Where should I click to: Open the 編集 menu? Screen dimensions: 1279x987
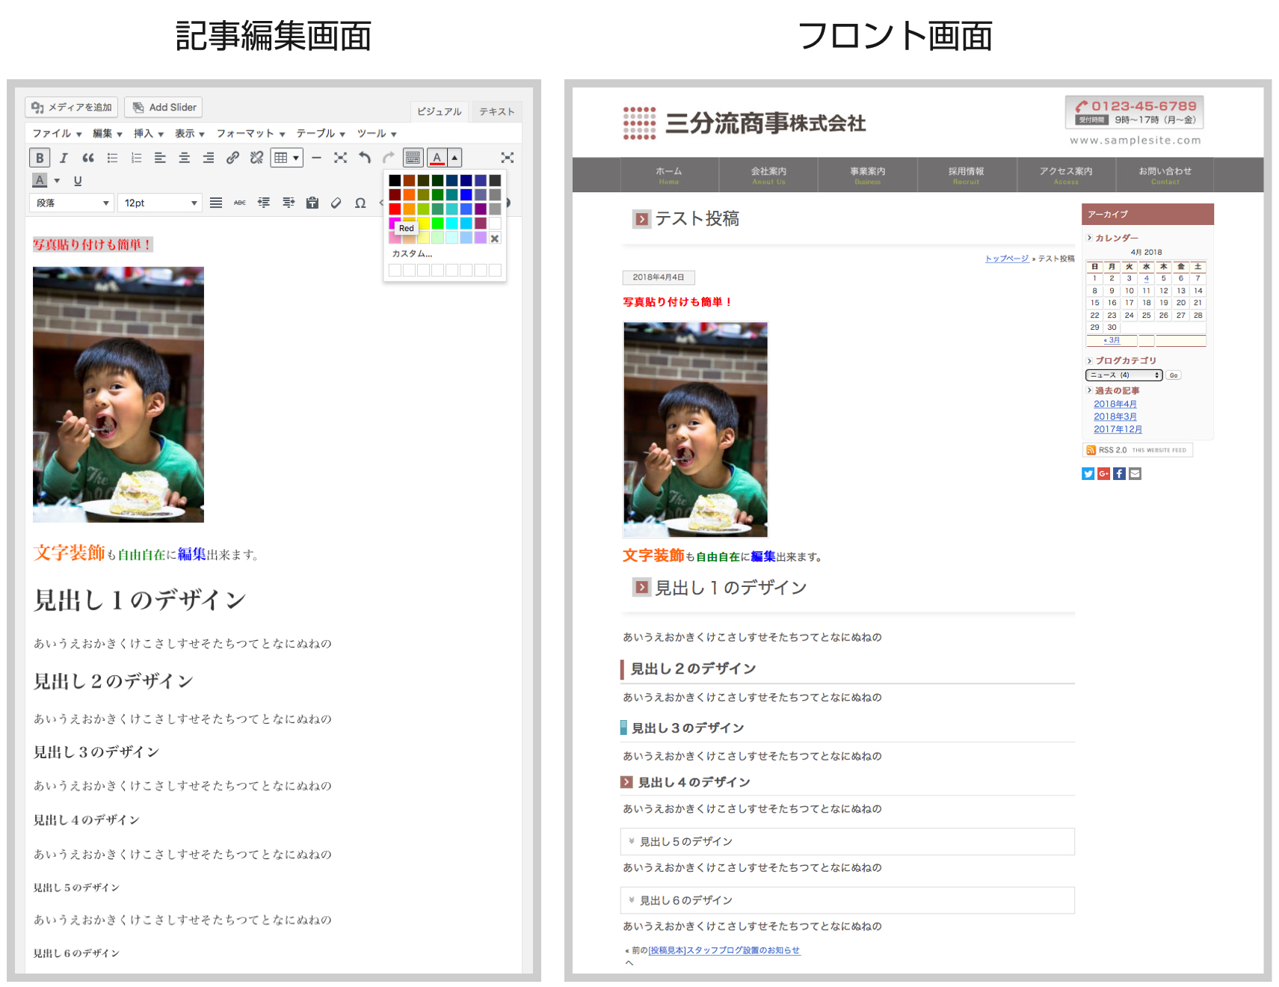tap(107, 133)
